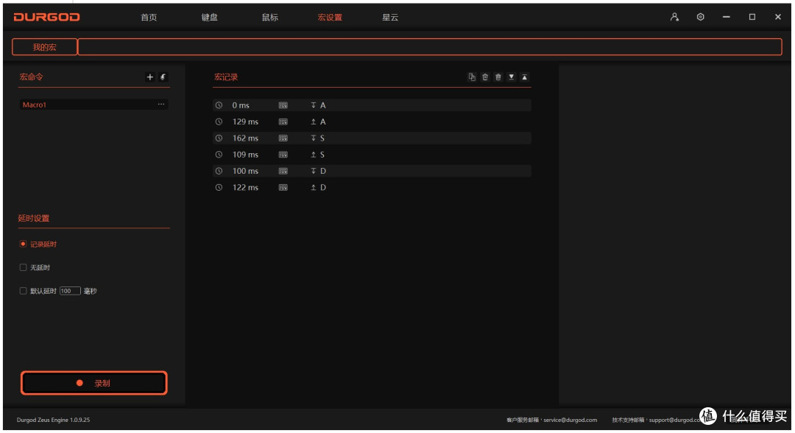Go to the 首页 tab
Viewport: 795px width, 433px height.
point(149,17)
